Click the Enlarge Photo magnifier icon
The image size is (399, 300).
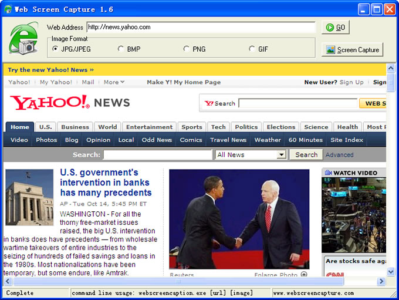click(304, 274)
